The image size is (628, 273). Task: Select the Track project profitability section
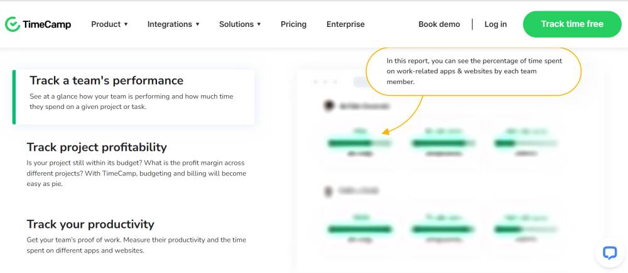136,164
